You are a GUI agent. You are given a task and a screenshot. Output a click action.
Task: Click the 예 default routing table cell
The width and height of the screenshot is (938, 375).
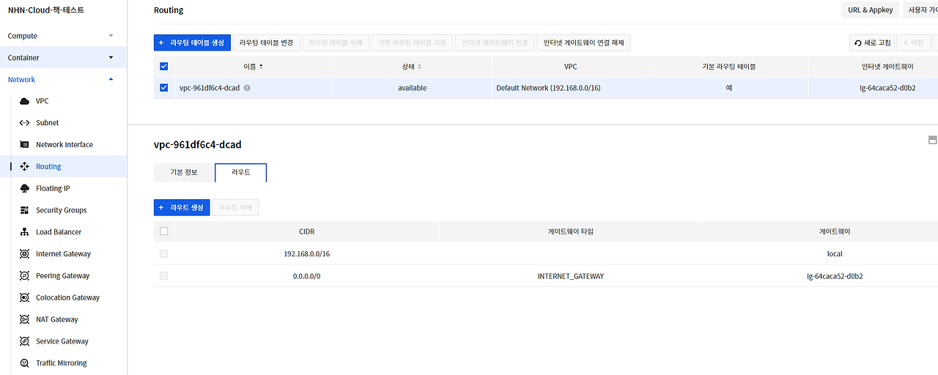pos(729,88)
